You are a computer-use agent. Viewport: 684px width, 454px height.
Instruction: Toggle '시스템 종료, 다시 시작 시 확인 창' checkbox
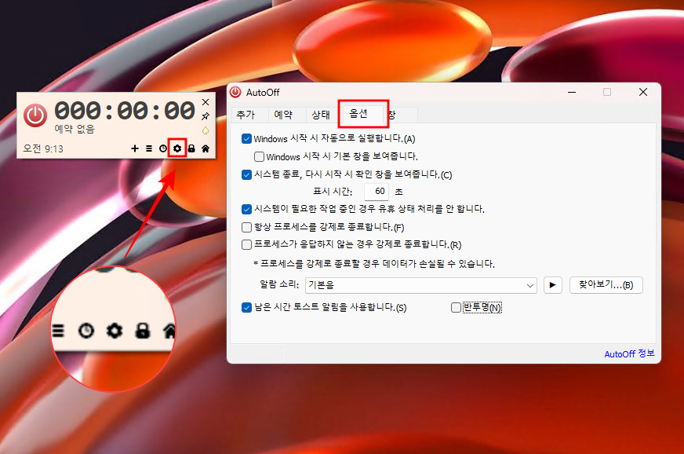[246, 175]
